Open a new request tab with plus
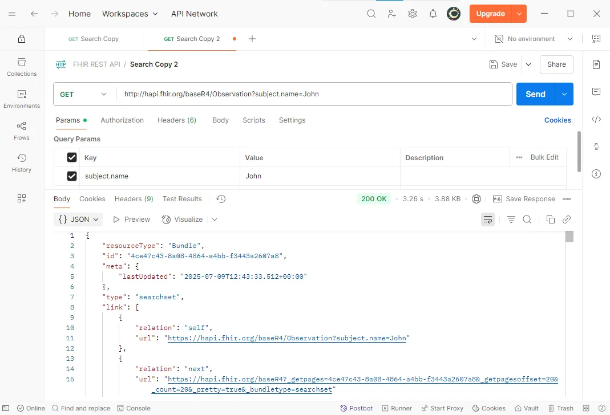 [x=252, y=39]
